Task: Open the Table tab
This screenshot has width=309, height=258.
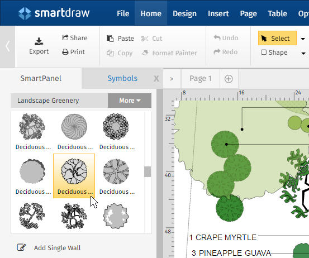Action: click(x=278, y=13)
